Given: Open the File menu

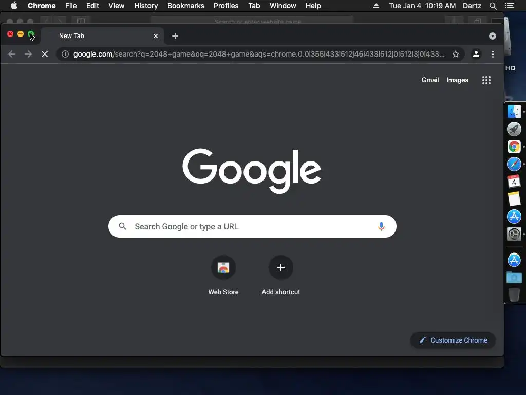Looking at the screenshot, I should coord(71,6).
